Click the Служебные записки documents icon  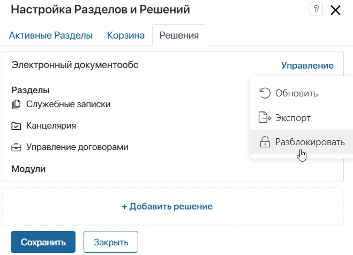coord(16,104)
